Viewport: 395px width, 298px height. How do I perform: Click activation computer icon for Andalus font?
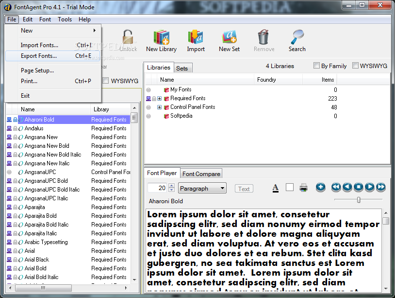click(x=9, y=128)
